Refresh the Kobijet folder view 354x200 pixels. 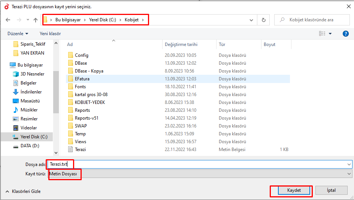[x=263, y=20]
